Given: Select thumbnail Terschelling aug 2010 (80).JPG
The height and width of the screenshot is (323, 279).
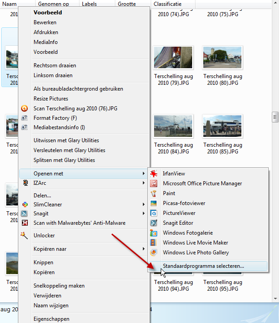Looking at the screenshot, I should coord(222,57).
